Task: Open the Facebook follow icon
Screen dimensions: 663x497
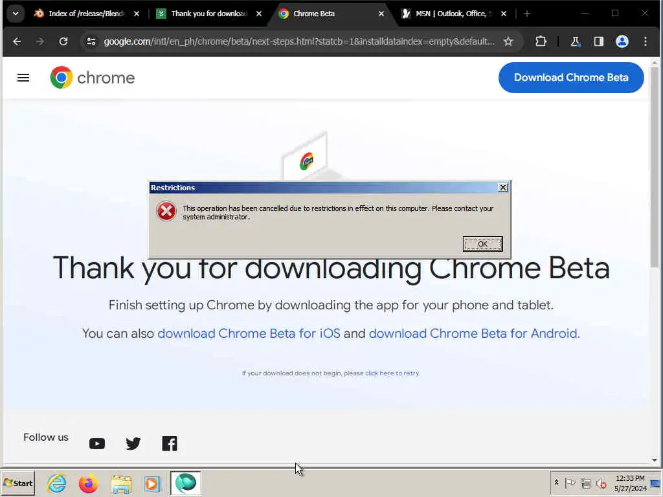Action: [x=170, y=443]
